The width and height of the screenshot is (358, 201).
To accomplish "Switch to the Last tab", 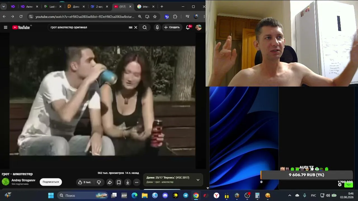I will click(52, 7).
